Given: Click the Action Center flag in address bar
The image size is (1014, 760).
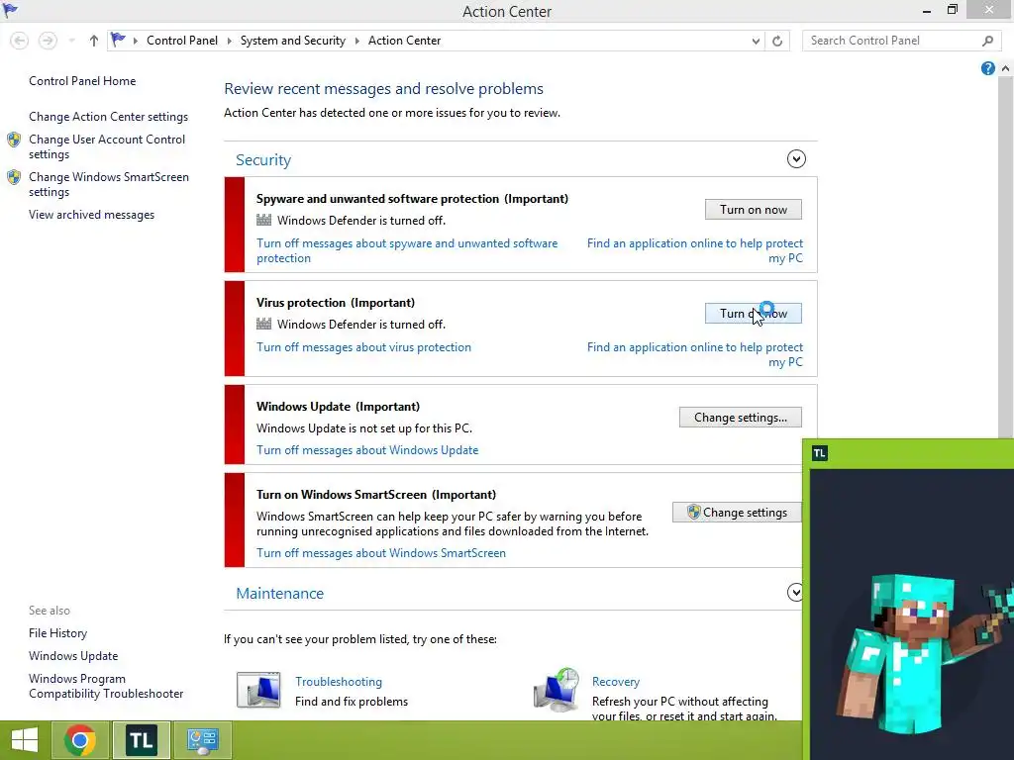Looking at the screenshot, I should coord(118,40).
